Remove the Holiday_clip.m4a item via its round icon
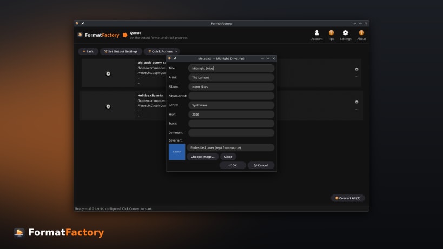The image size is (443, 249). [x=356, y=102]
